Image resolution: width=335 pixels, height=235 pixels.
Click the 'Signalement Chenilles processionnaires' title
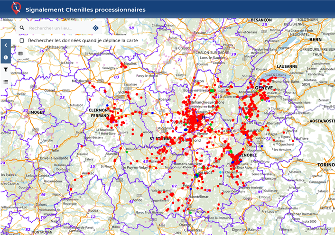[x=85, y=10]
